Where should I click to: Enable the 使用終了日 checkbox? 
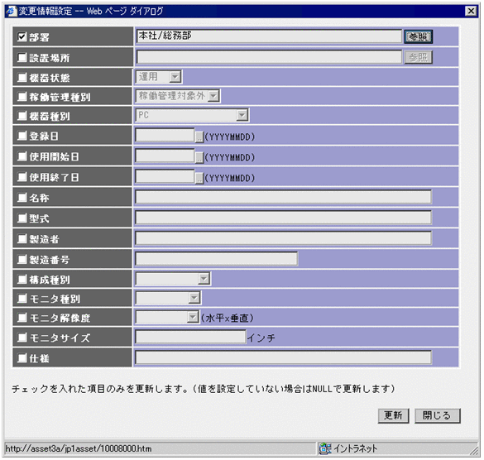[22, 177]
